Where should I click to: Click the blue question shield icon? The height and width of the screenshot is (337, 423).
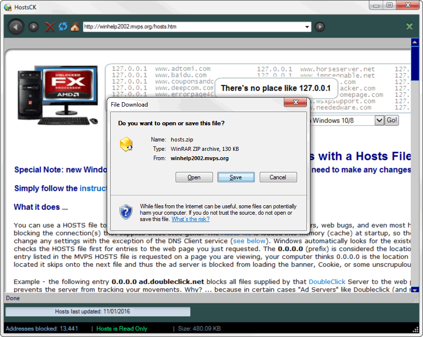tap(126, 212)
